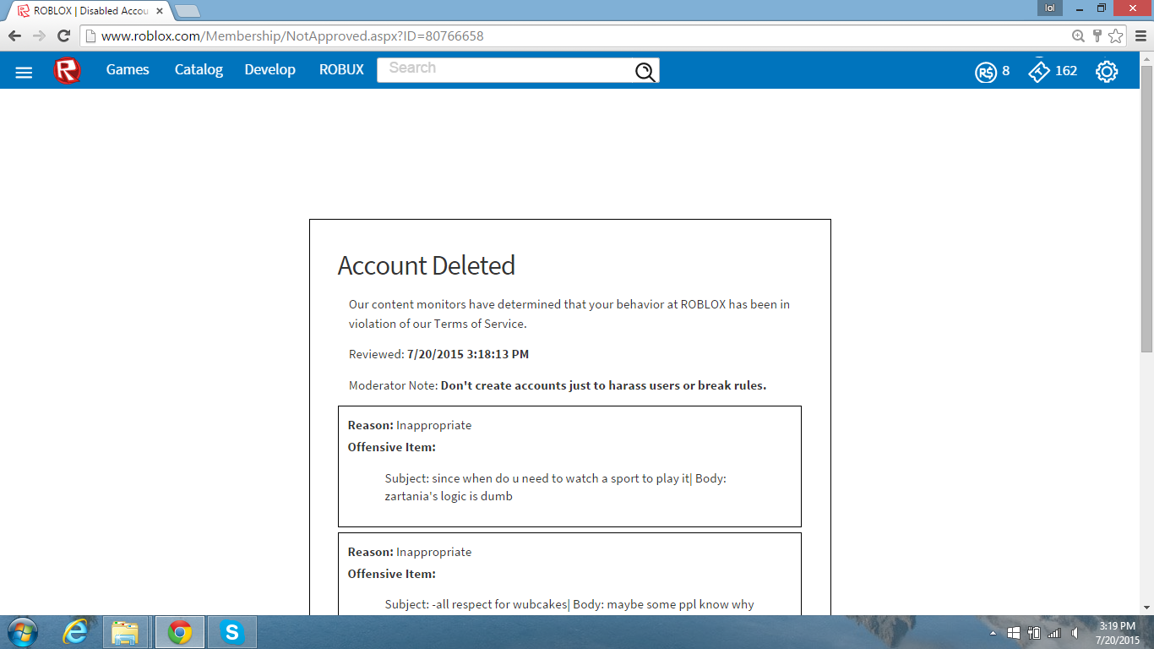Click the Windows flag icon in the system tray
This screenshot has width=1154, height=649.
(1014, 633)
